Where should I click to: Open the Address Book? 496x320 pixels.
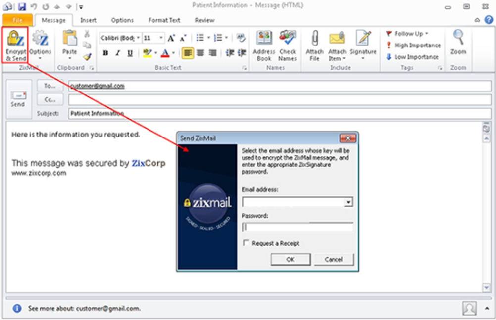(x=264, y=46)
